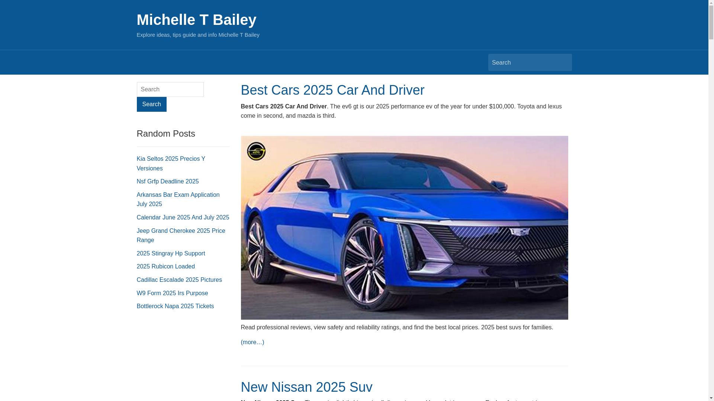Image resolution: width=714 pixels, height=401 pixels.
Task: Open Best Cars 2025 Car And Driver post
Action: (x=332, y=90)
